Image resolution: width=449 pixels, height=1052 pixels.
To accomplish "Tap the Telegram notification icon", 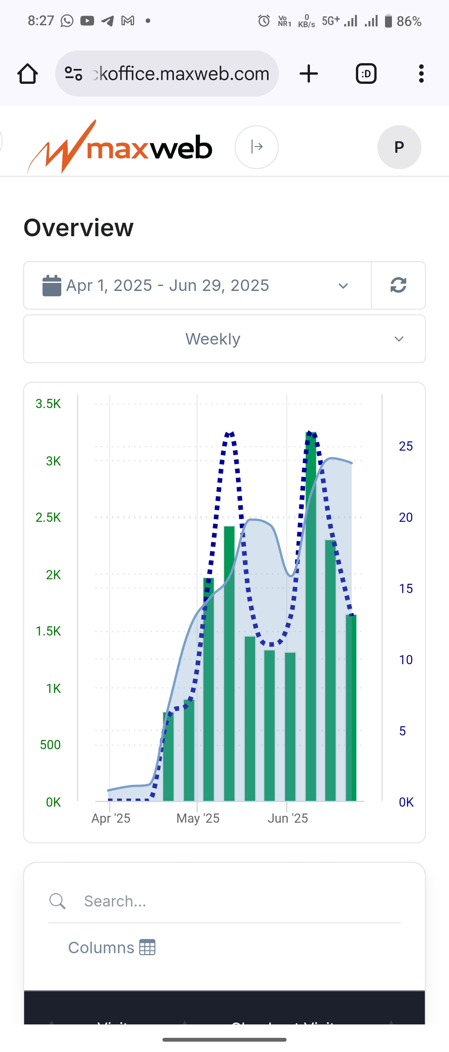I will [107, 20].
